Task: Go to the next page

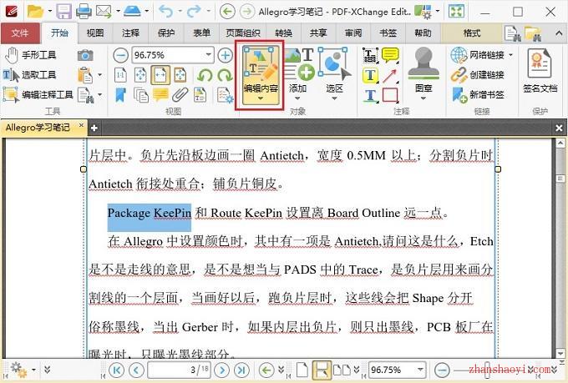Action: point(222,370)
